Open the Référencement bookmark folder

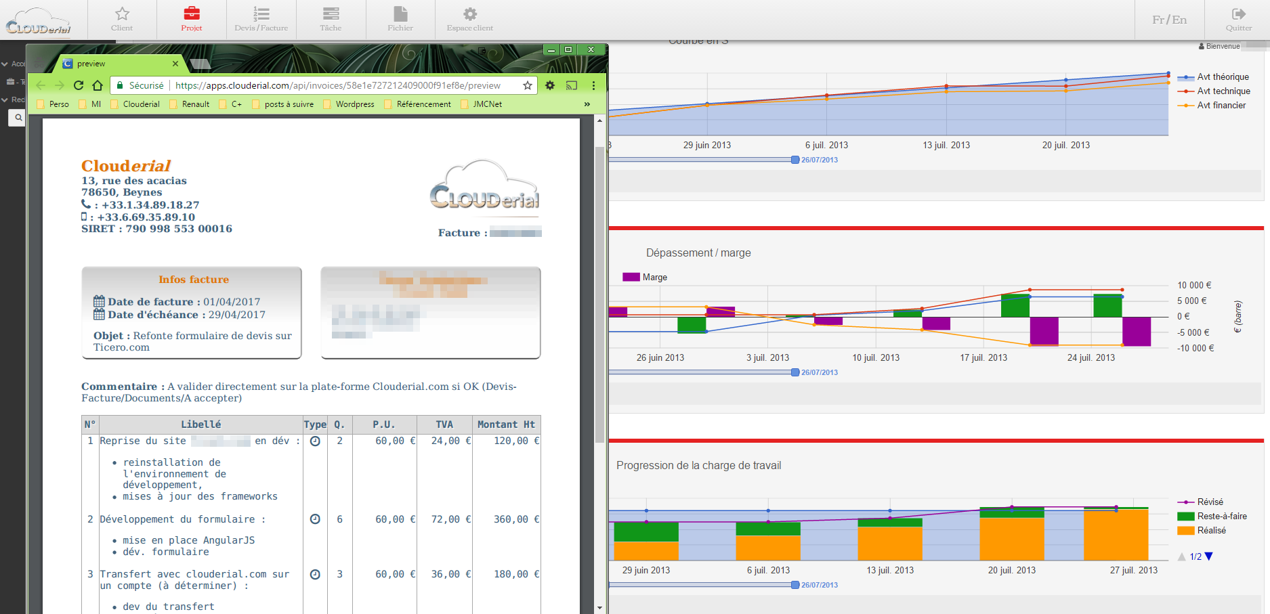(417, 104)
